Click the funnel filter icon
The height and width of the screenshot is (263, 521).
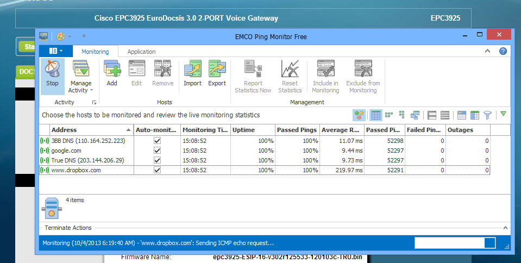coord(487,115)
